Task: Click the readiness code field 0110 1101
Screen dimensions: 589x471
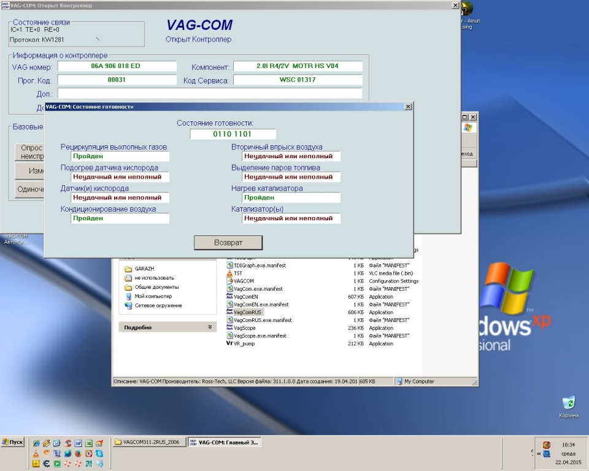Action: click(233, 134)
